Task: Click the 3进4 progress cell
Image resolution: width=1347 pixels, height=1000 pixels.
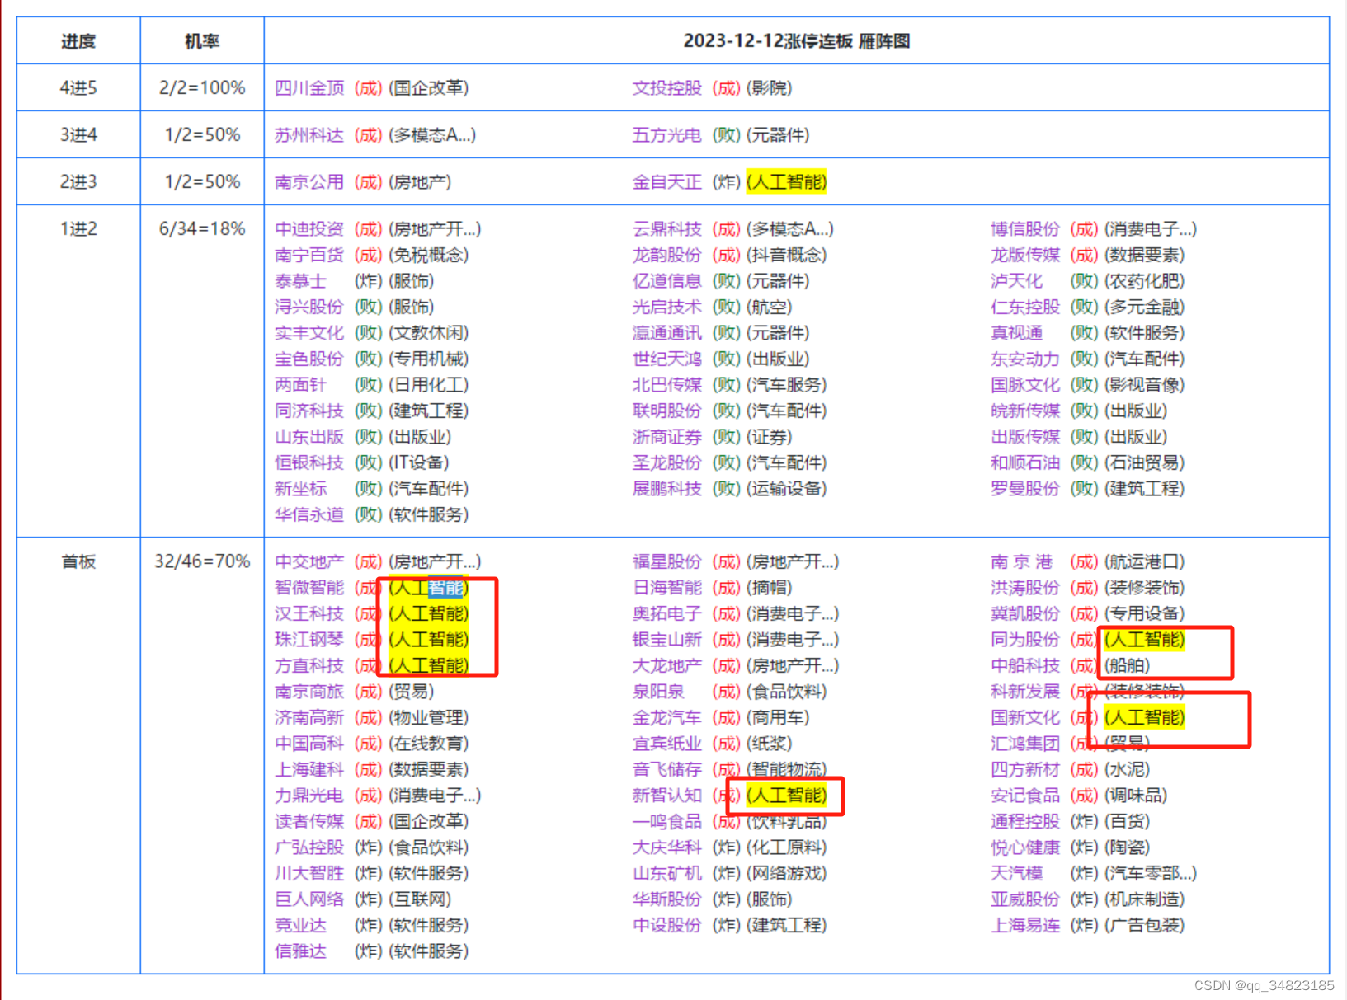Action: [x=78, y=135]
